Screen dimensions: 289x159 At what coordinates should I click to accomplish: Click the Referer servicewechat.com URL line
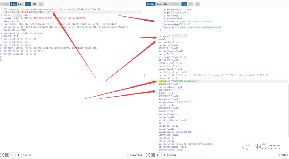click(51, 48)
